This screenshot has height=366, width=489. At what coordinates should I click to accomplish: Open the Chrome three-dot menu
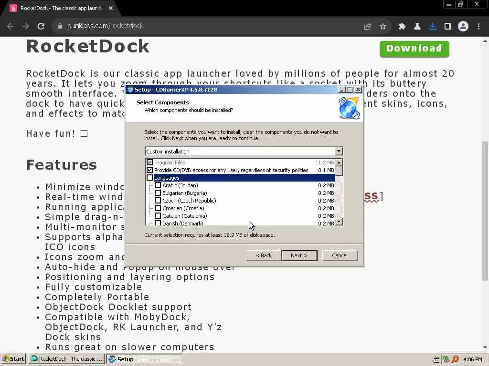pos(478,27)
